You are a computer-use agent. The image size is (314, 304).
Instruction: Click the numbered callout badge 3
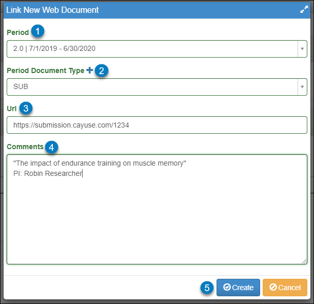[26, 109]
